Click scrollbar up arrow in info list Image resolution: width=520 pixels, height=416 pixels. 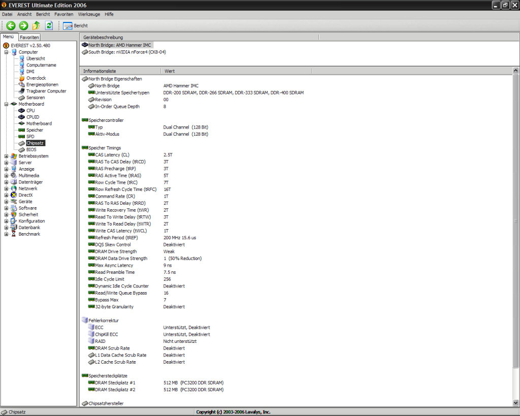pos(516,70)
